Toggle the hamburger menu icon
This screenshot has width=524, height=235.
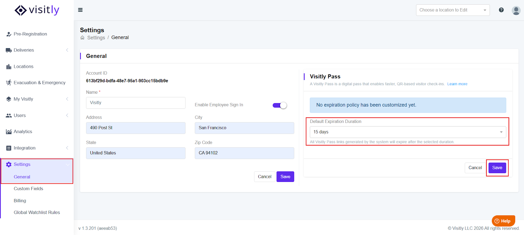pos(80,10)
